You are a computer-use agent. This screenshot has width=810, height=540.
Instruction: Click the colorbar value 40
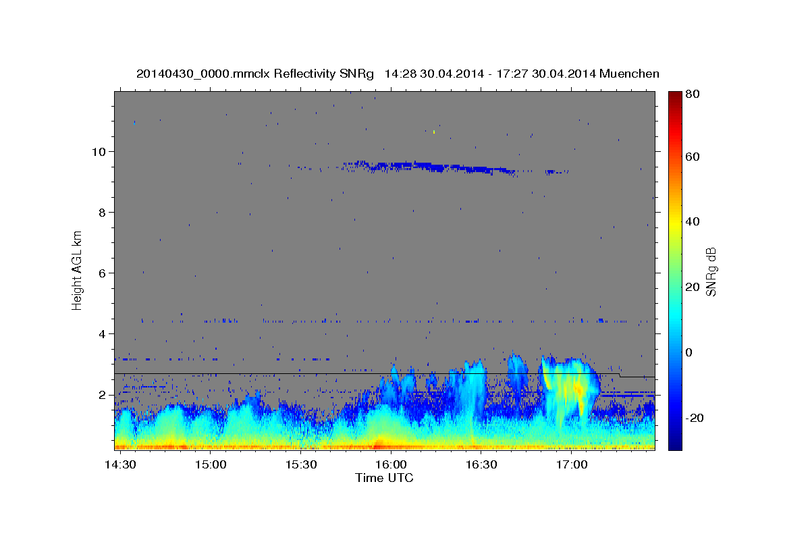point(691,221)
